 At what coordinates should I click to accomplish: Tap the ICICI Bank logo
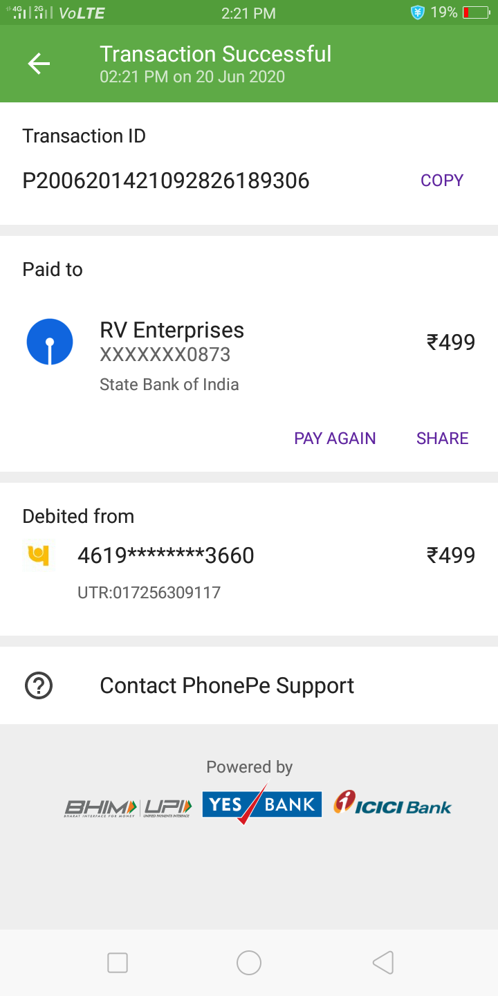[392, 804]
